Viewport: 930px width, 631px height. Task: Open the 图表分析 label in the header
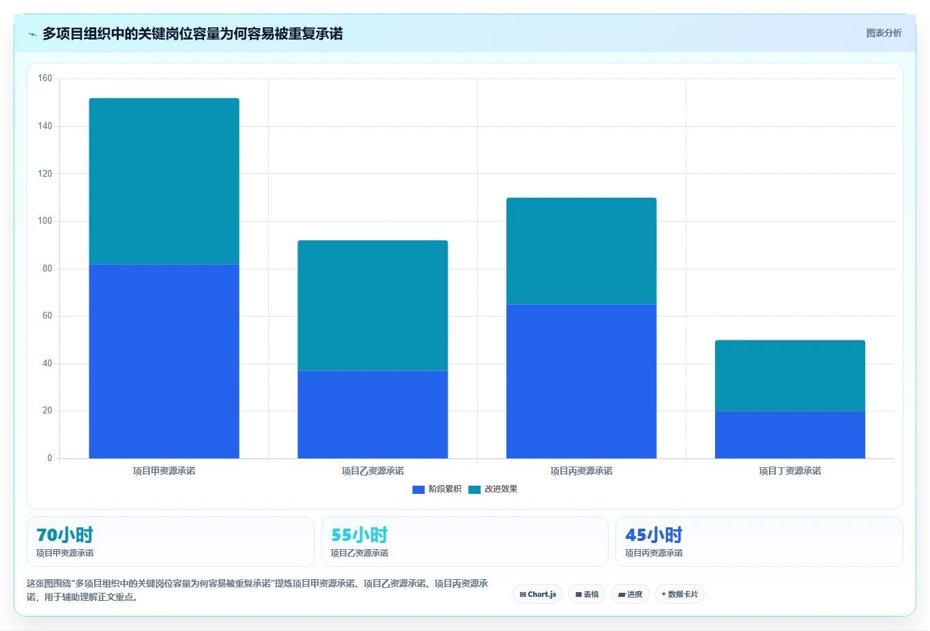(884, 33)
